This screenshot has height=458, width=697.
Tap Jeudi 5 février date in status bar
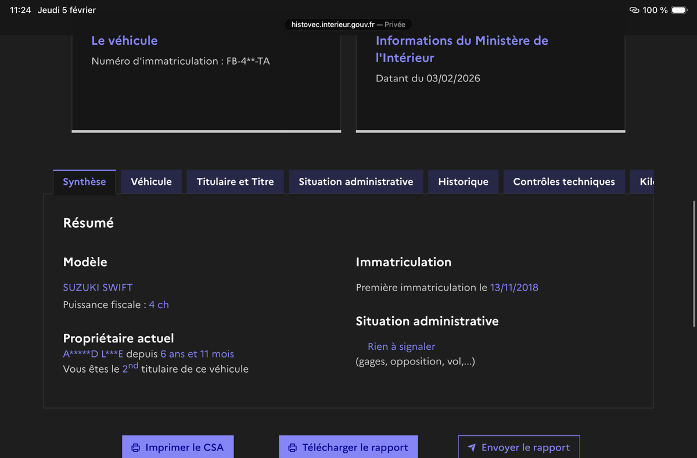pos(67,10)
